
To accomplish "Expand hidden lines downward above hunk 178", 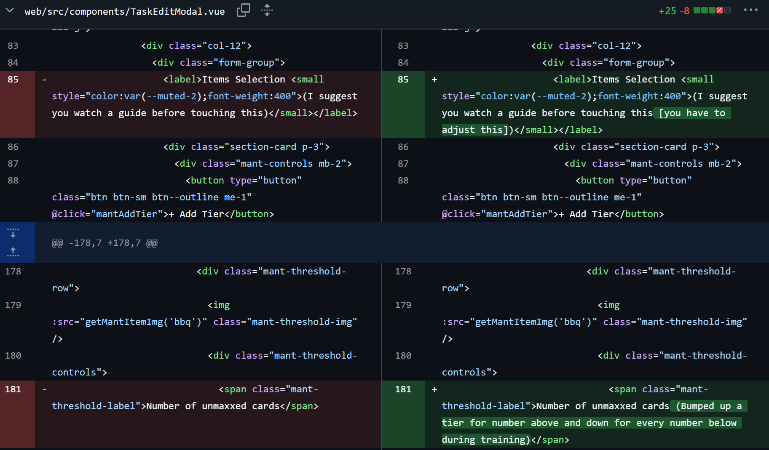I will [13, 233].
